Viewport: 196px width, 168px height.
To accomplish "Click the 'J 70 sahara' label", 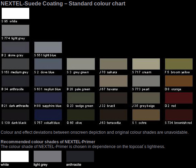I will (x=108, y=72).
